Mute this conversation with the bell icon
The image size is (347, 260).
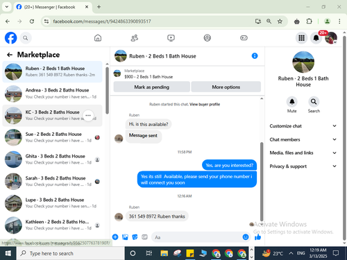292,102
